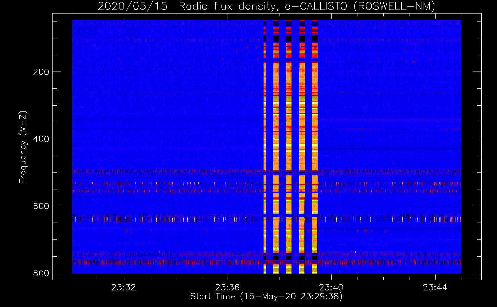Click the 23:32 time tick label

pyautogui.click(x=123, y=288)
